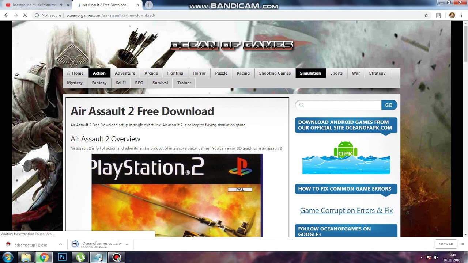Open a new tab with plus button

pyautogui.click(x=149, y=5)
